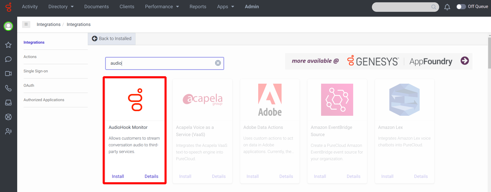The image size is (491, 192).
Task: Open the Admin menu item
Action: 252,7
